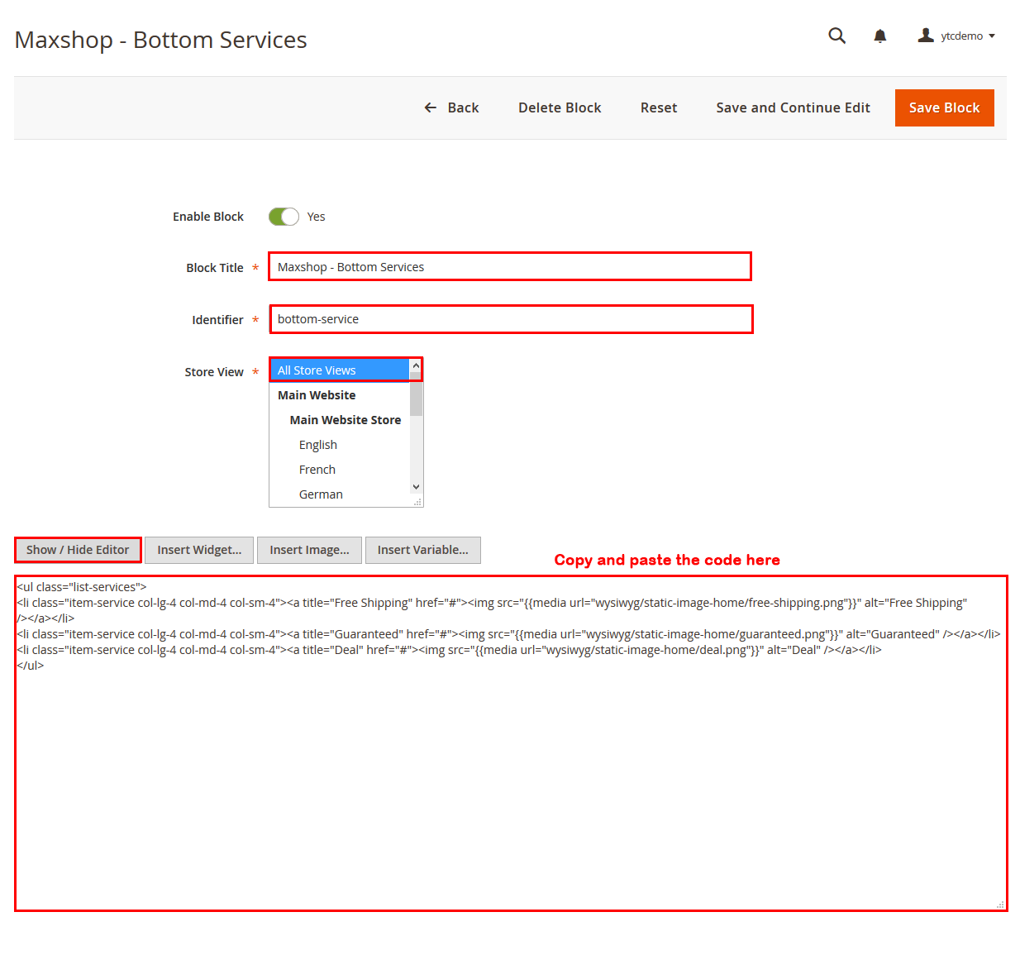Click the 'Store View' field label

coord(214,372)
